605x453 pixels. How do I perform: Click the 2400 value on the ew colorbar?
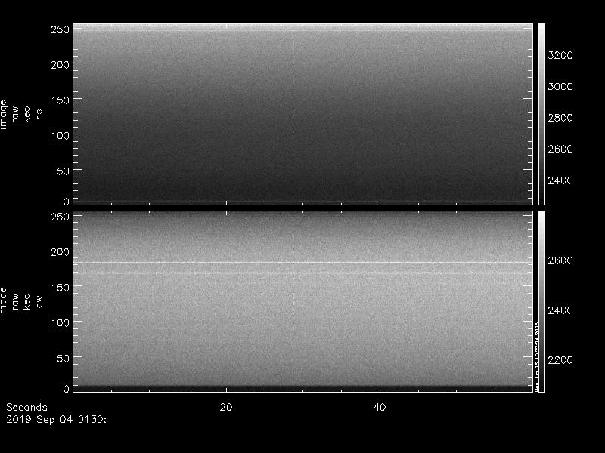pyautogui.click(x=560, y=310)
